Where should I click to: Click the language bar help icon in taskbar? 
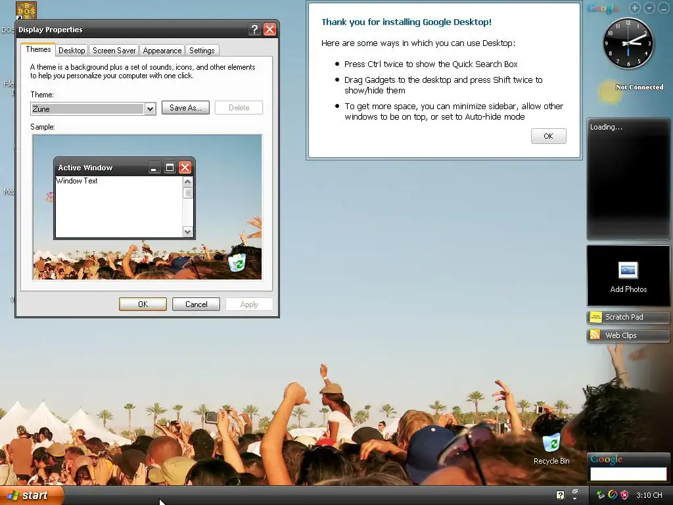pyautogui.click(x=560, y=495)
